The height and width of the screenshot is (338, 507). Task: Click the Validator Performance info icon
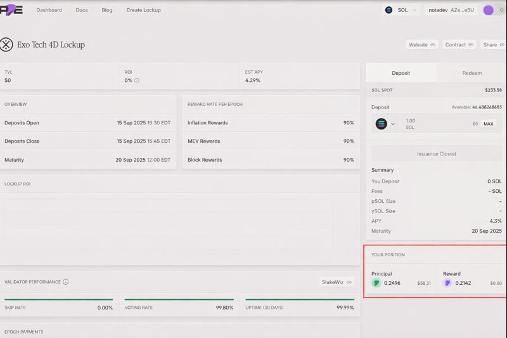[x=66, y=282]
